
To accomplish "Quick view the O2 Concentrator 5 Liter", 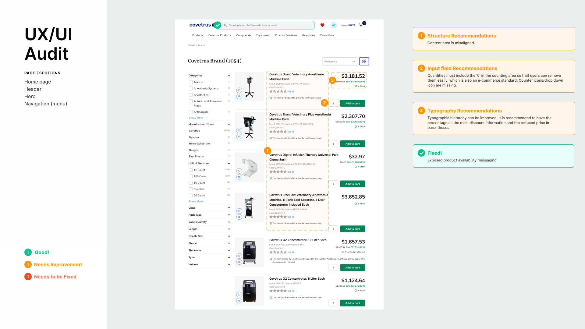I will click(x=239, y=301).
